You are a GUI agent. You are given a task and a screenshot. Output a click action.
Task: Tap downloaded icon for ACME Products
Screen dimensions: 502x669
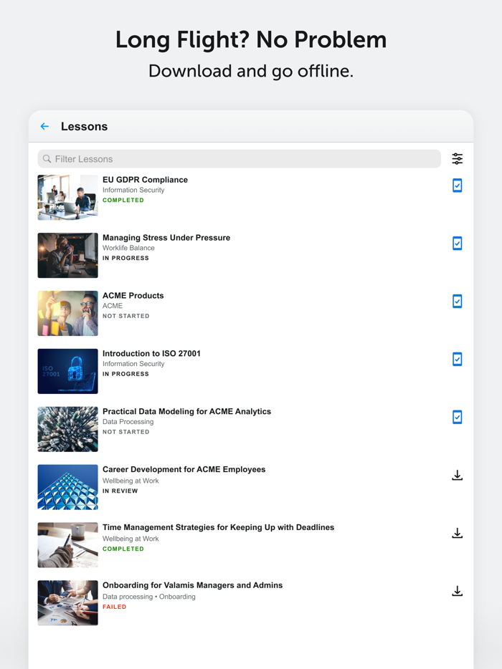point(457,302)
